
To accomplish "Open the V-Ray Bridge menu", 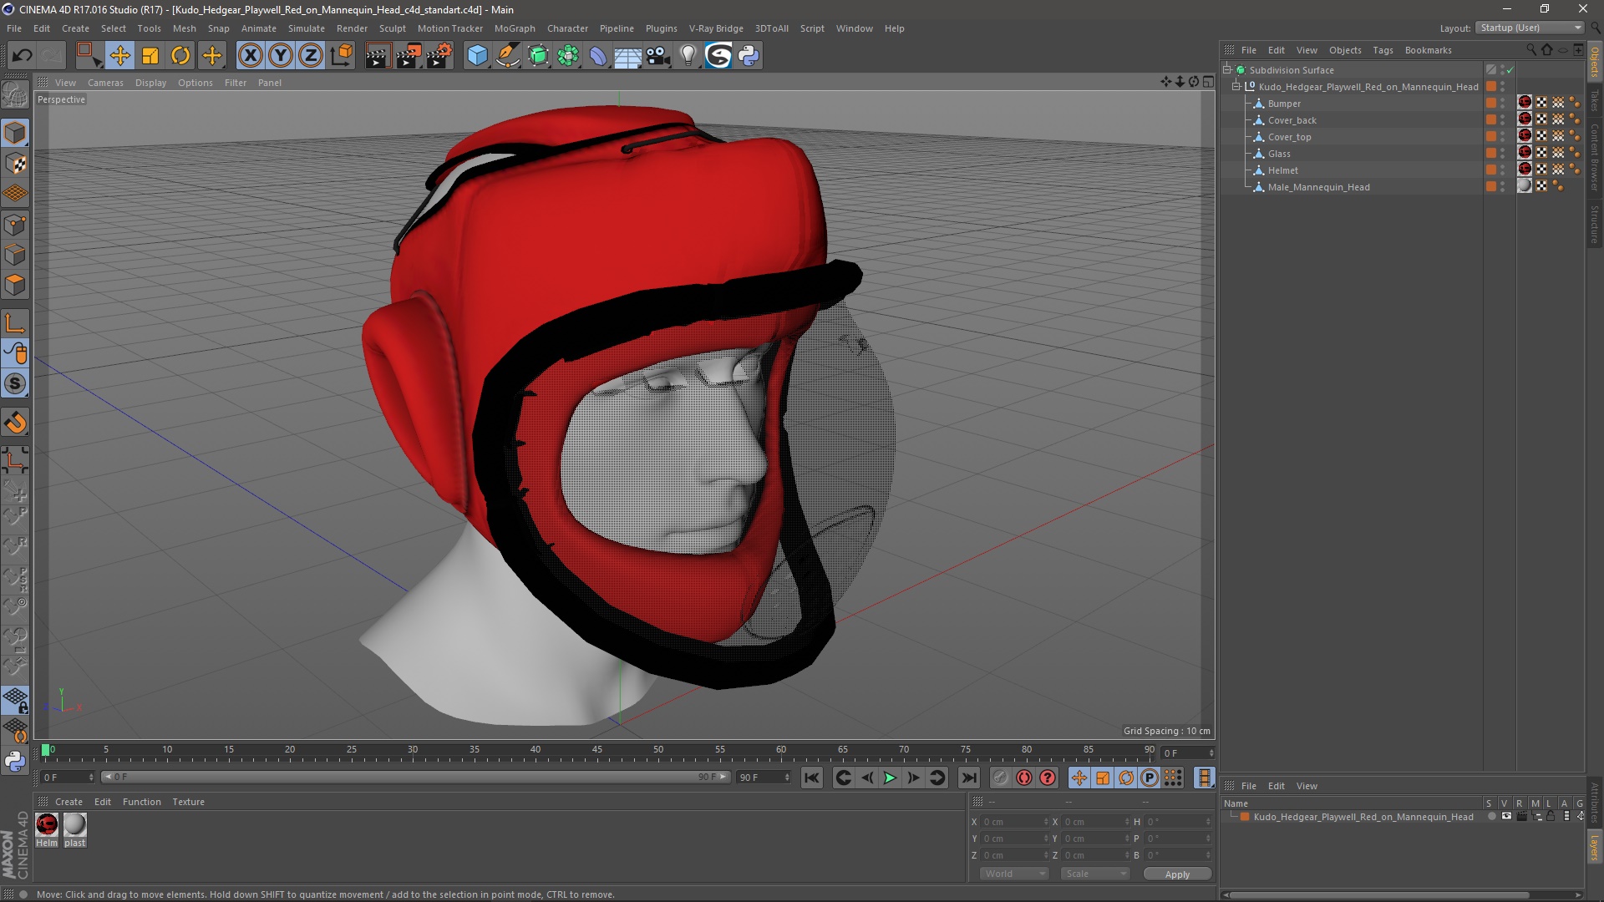I will tap(716, 28).
